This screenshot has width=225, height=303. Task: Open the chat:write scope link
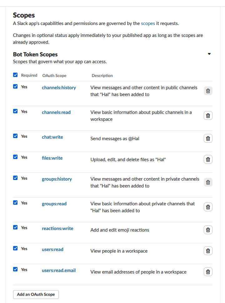coord(52,137)
